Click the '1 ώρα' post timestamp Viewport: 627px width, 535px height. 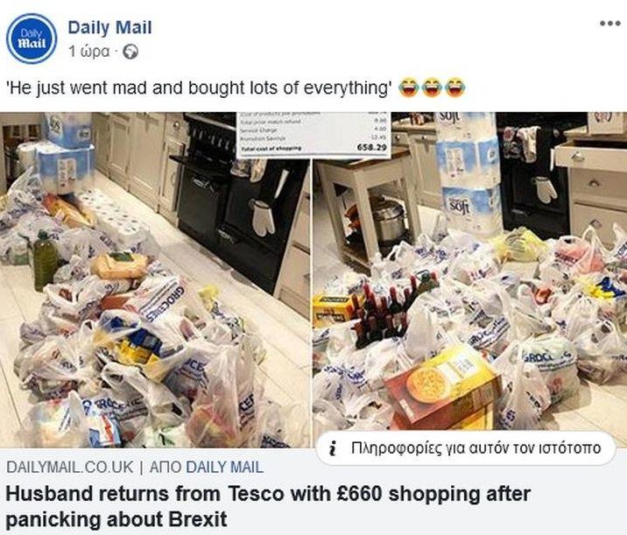88,52
